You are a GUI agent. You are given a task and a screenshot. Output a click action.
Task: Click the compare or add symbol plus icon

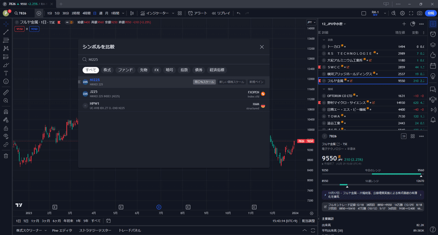(39, 13)
